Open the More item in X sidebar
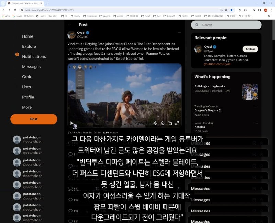 click(27, 107)
